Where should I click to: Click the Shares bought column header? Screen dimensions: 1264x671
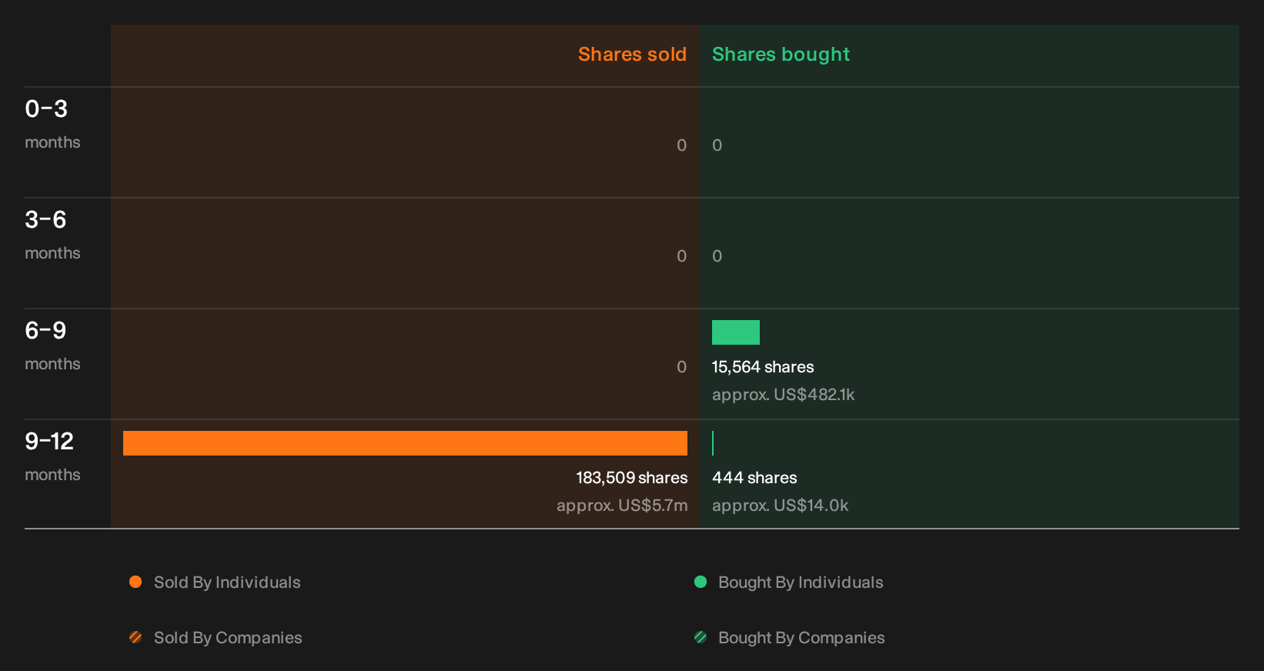781,55
